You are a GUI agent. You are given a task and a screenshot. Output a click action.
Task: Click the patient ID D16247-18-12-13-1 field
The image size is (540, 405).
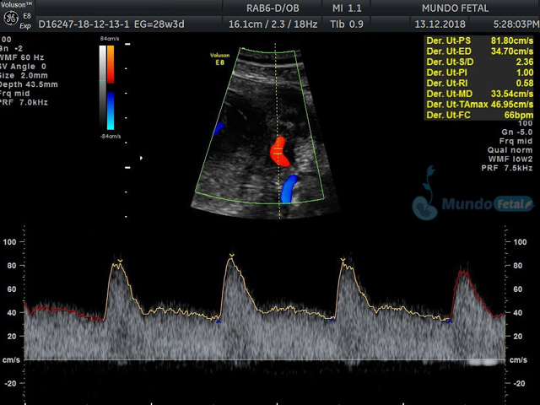[x=83, y=24]
